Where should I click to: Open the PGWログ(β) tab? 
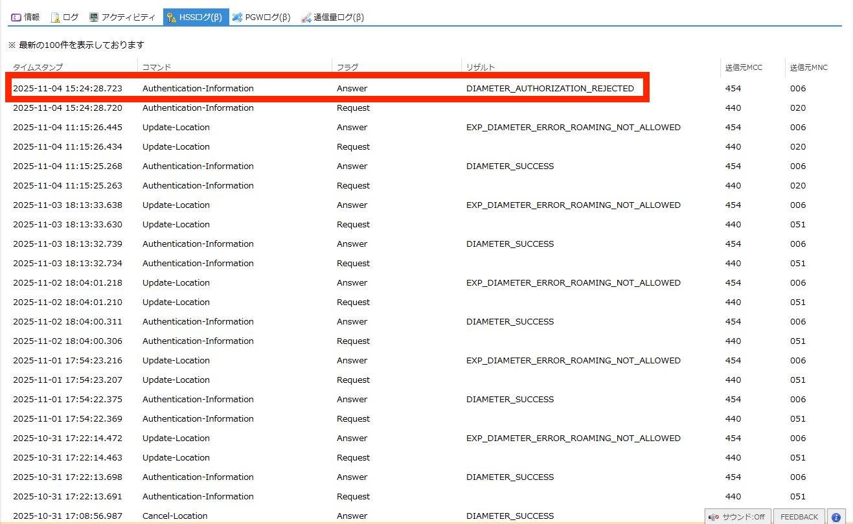(262, 17)
